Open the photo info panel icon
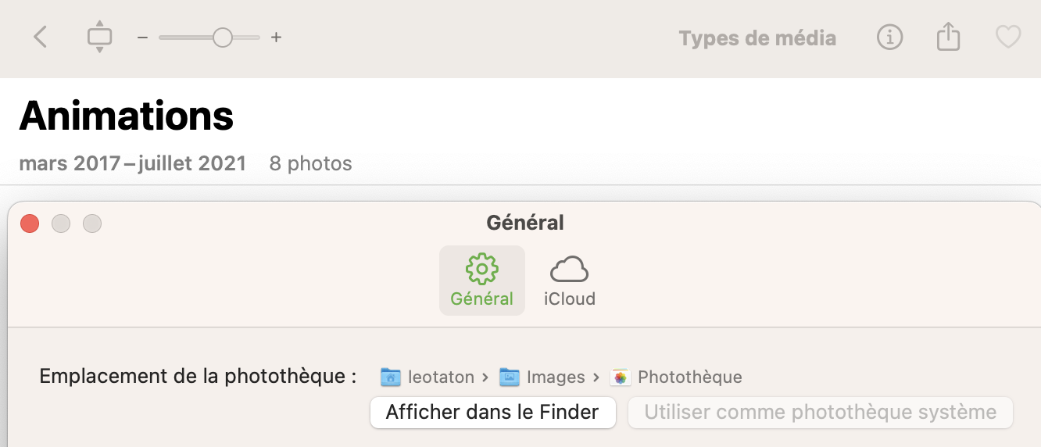 (889, 37)
